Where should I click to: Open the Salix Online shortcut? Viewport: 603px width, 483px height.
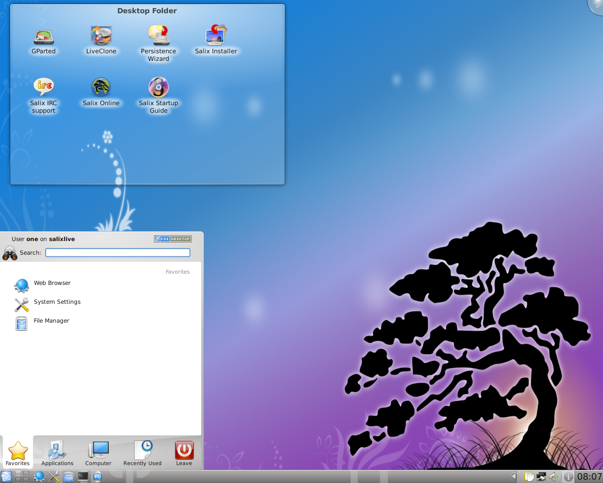tap(101, 92)
